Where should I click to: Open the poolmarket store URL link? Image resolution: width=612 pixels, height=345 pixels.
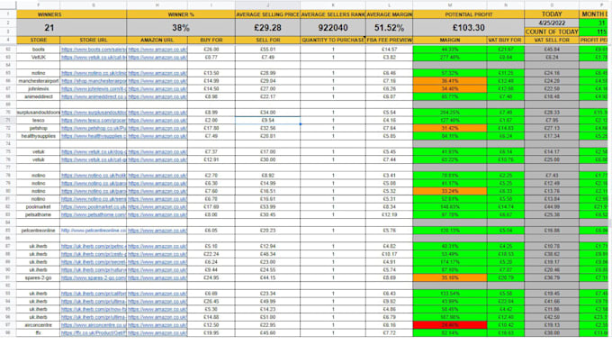point(94,206)
